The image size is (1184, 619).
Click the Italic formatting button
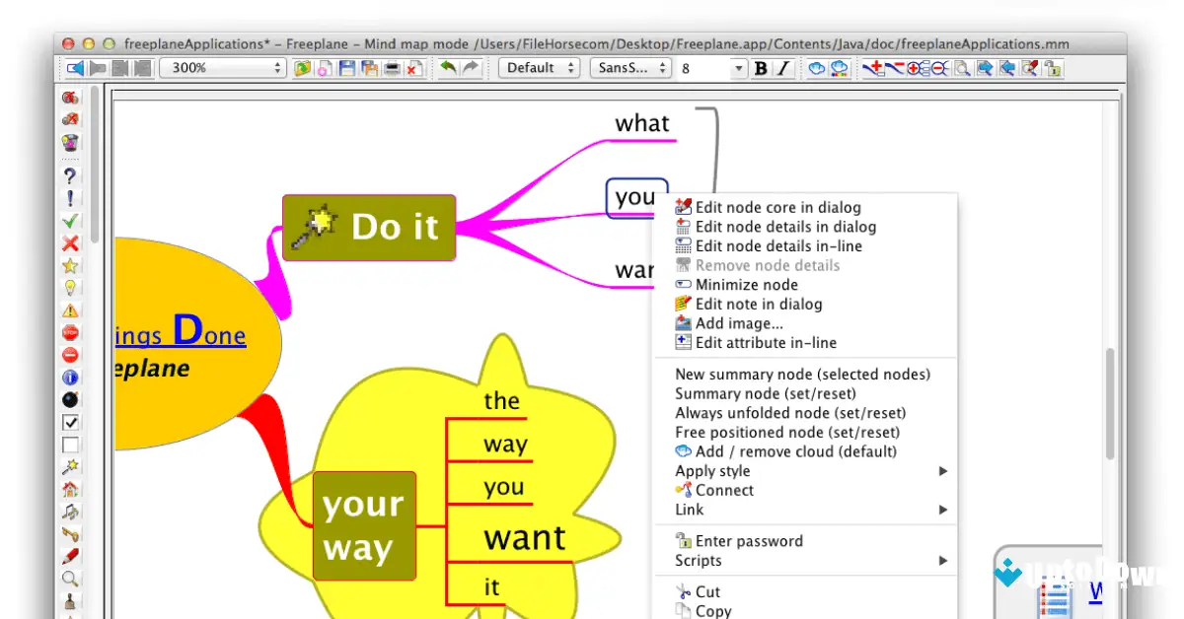(783, 68)
